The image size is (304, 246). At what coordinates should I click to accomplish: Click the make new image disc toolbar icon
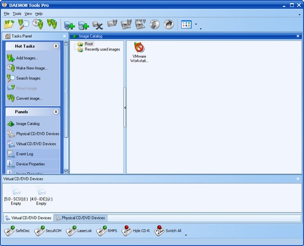pos(38,24)
